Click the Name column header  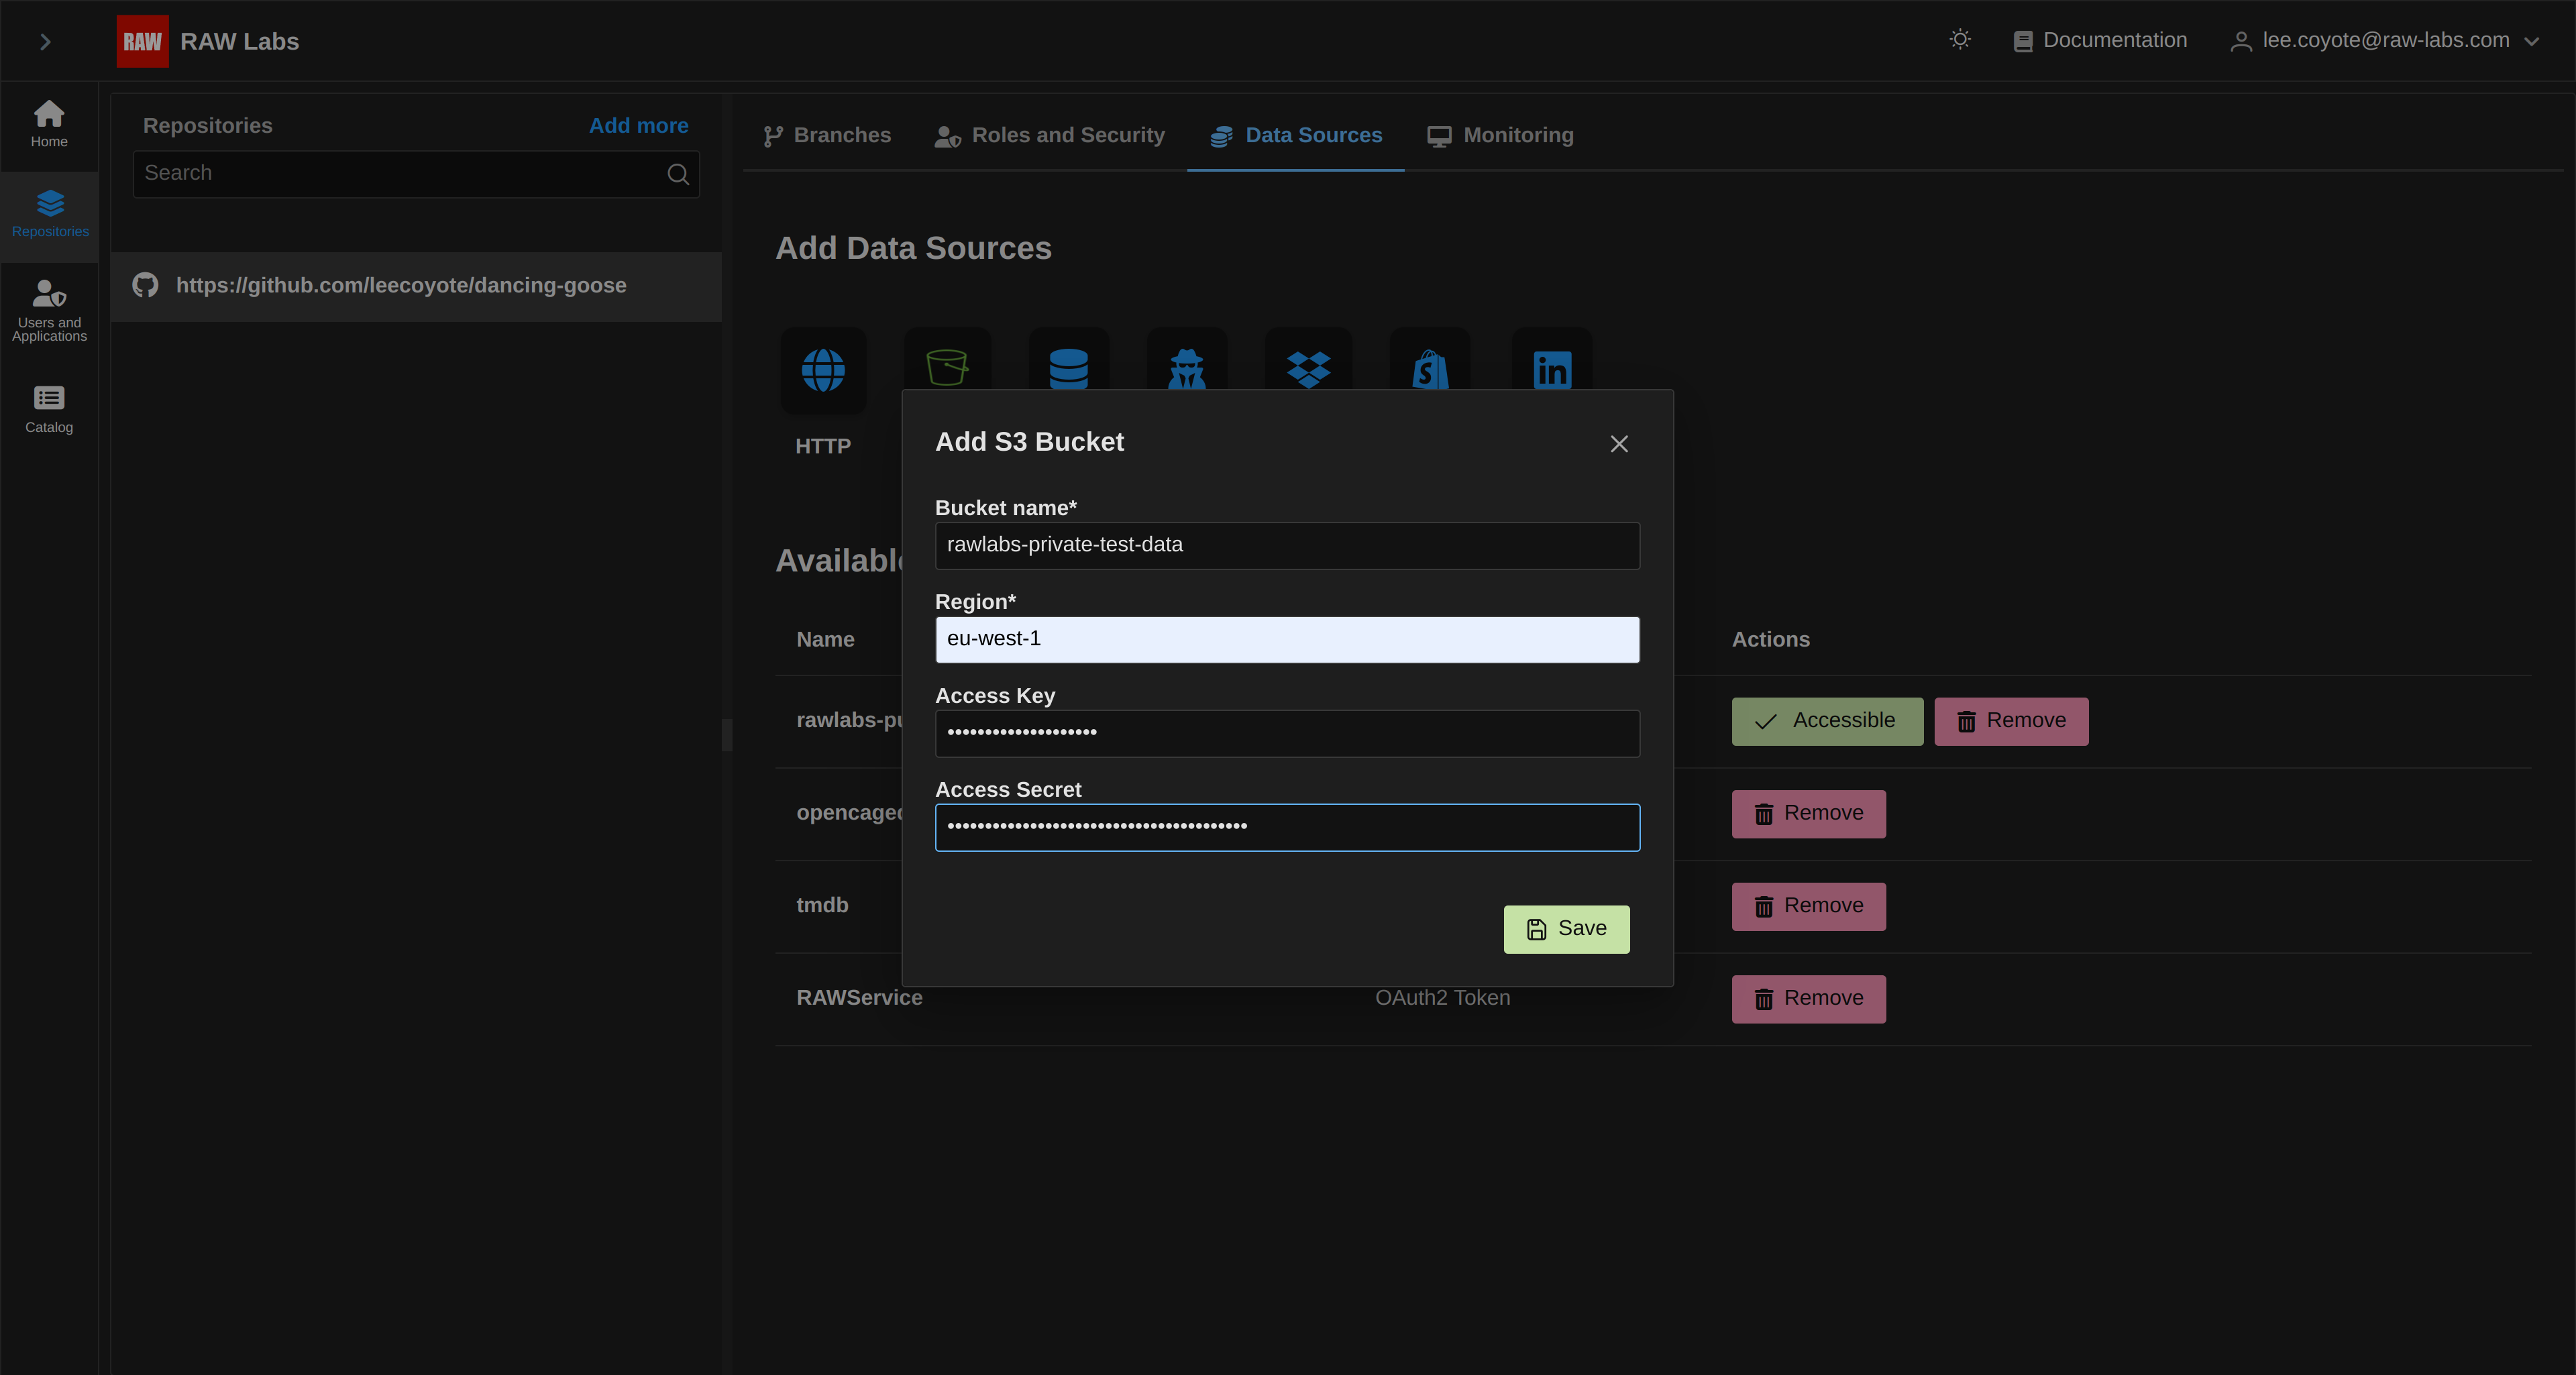[825, 640]
